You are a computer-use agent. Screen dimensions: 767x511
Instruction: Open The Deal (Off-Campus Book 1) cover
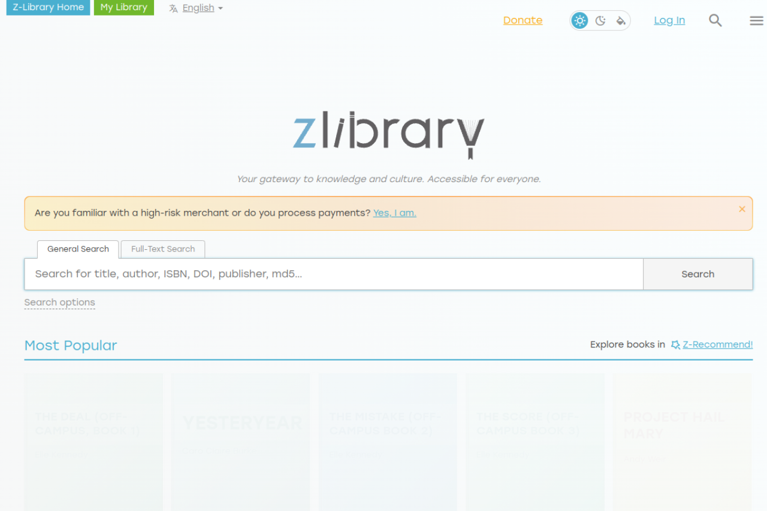(93, 442)
